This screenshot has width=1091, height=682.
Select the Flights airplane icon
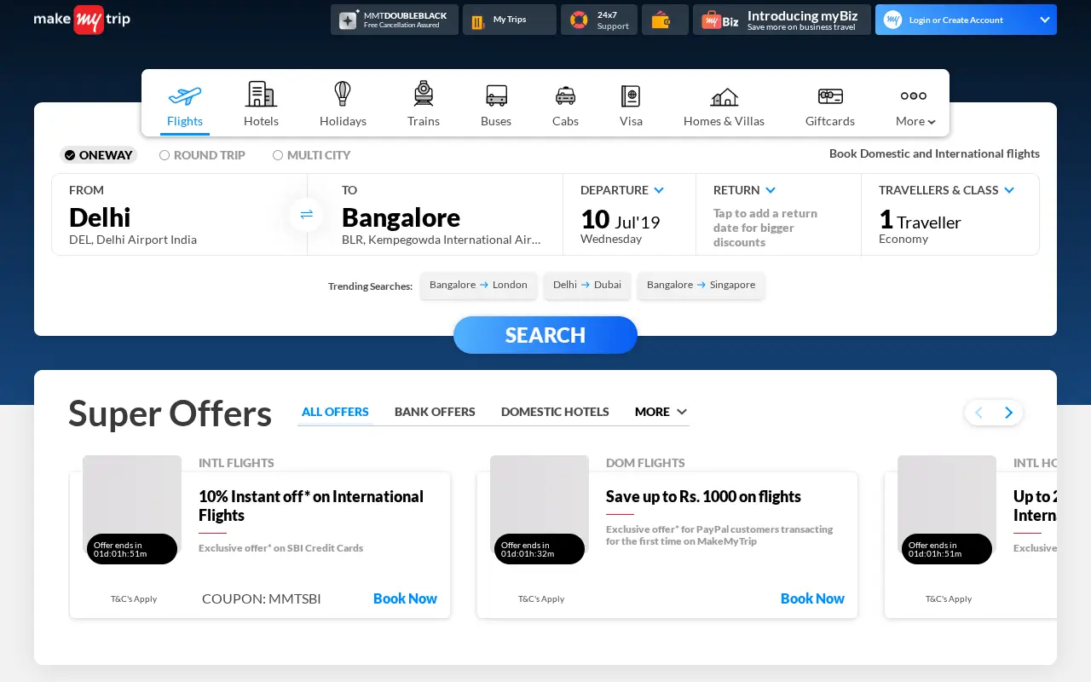(185, 95)
